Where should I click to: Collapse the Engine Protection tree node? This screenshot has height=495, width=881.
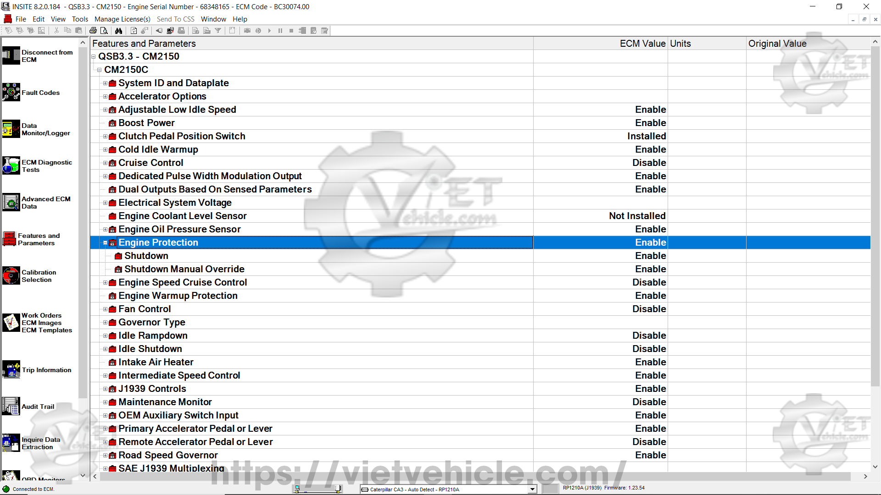(x=105, y=243)
